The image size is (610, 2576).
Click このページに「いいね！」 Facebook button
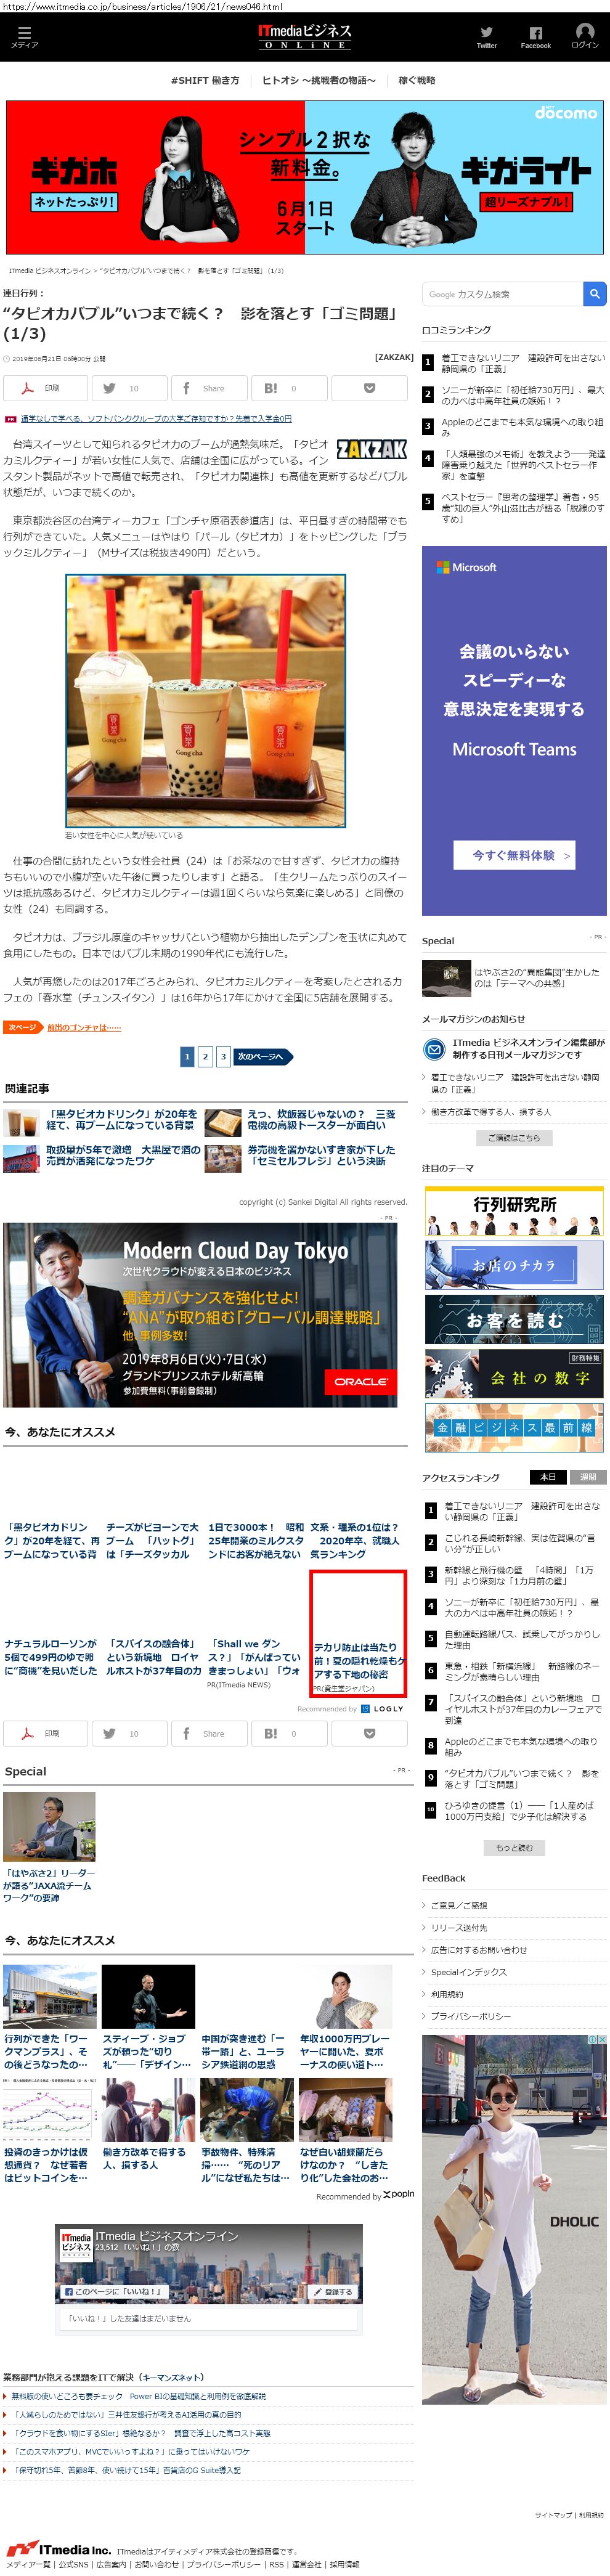(113, 2291)
